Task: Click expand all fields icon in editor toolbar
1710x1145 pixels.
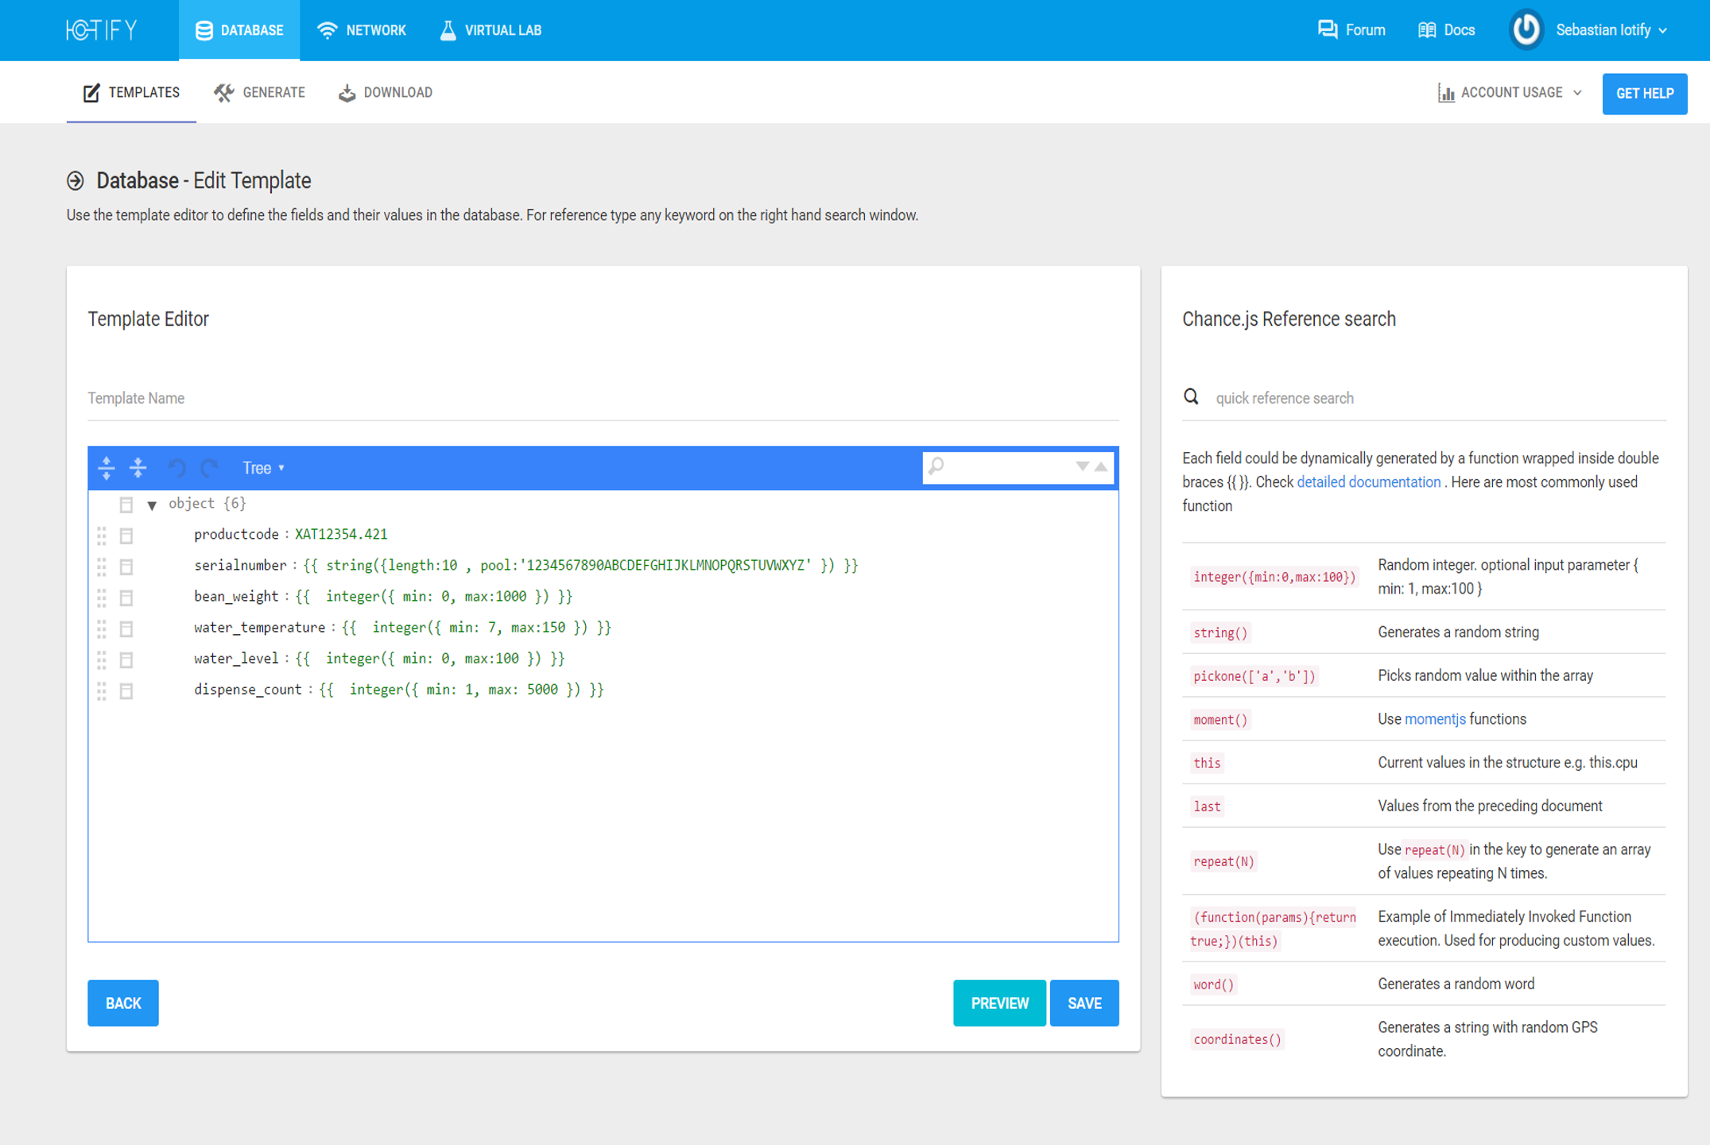Action: pyautogui.click(x=107, y=468)
